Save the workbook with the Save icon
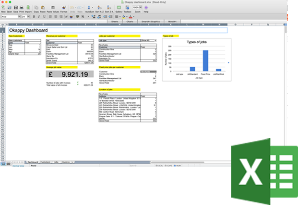 tap(16, 8)
